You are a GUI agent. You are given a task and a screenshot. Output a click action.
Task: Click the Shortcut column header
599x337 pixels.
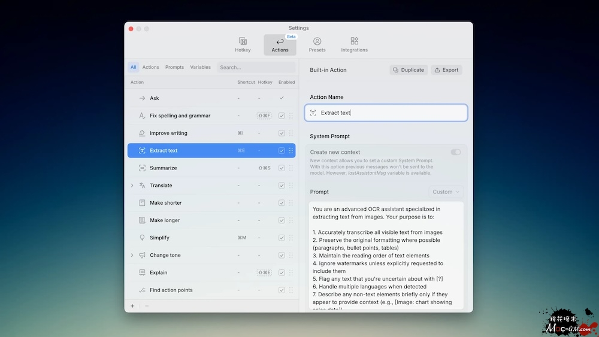(246, 82)
